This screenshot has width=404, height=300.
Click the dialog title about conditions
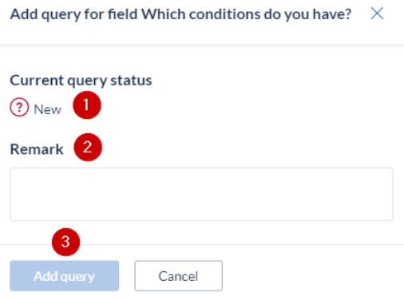180,14
